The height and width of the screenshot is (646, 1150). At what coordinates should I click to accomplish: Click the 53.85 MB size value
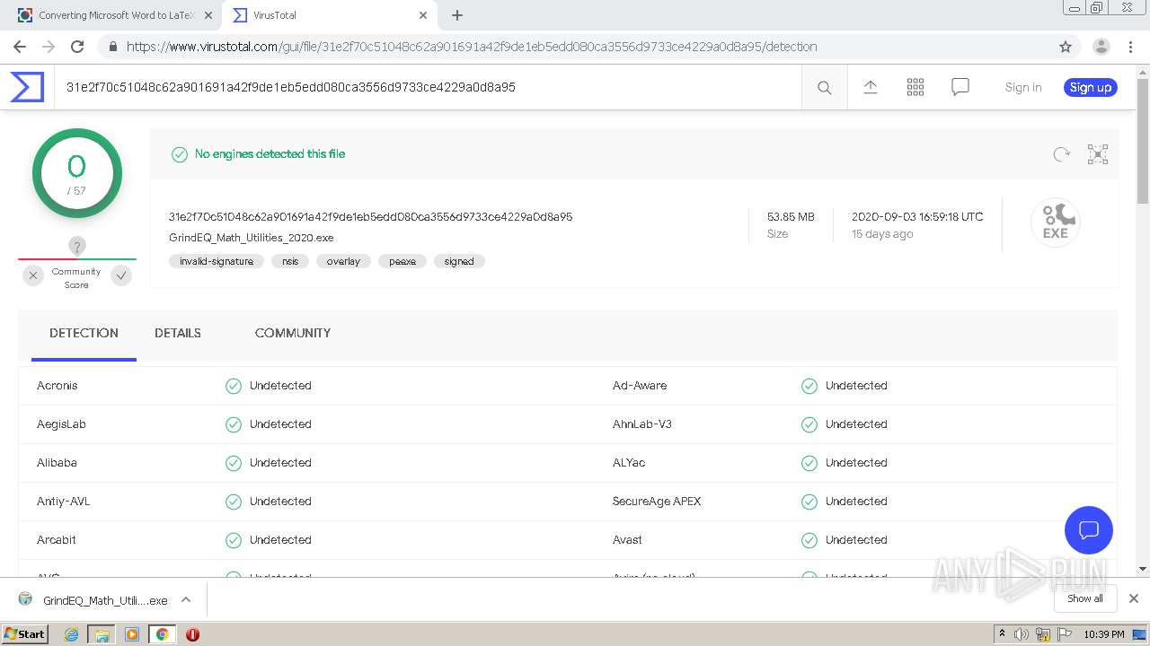click(x=791, y=217)
